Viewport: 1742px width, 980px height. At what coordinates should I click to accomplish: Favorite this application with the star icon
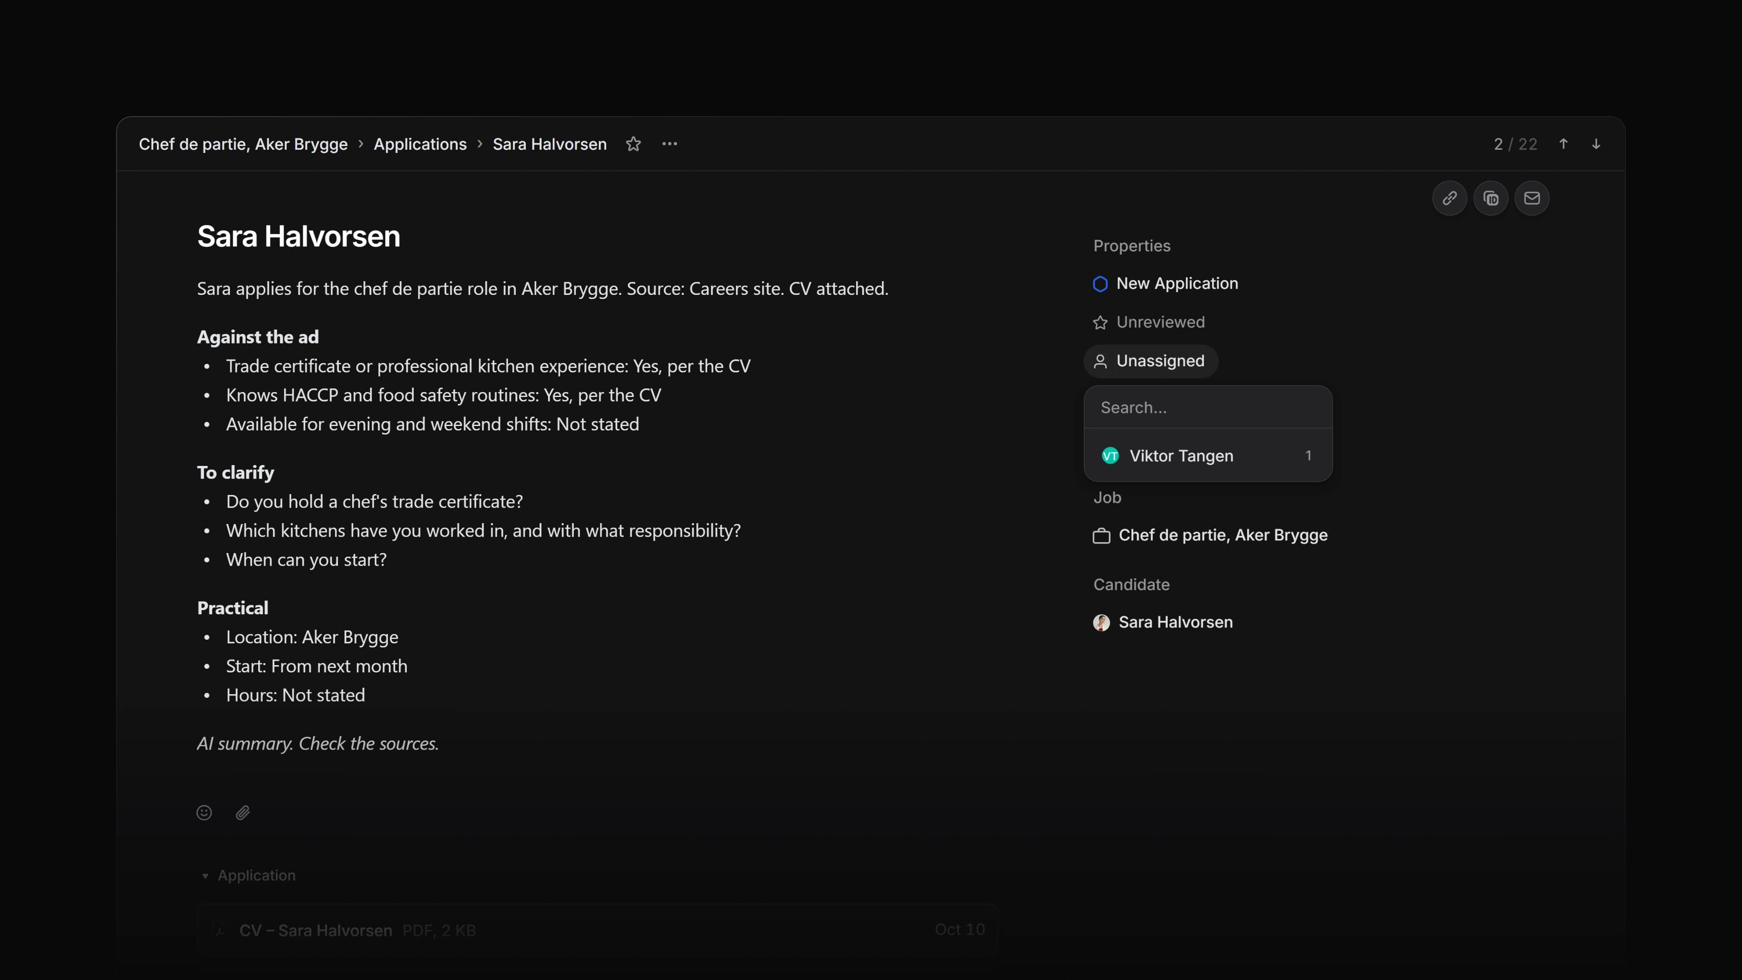click(633, 144)
